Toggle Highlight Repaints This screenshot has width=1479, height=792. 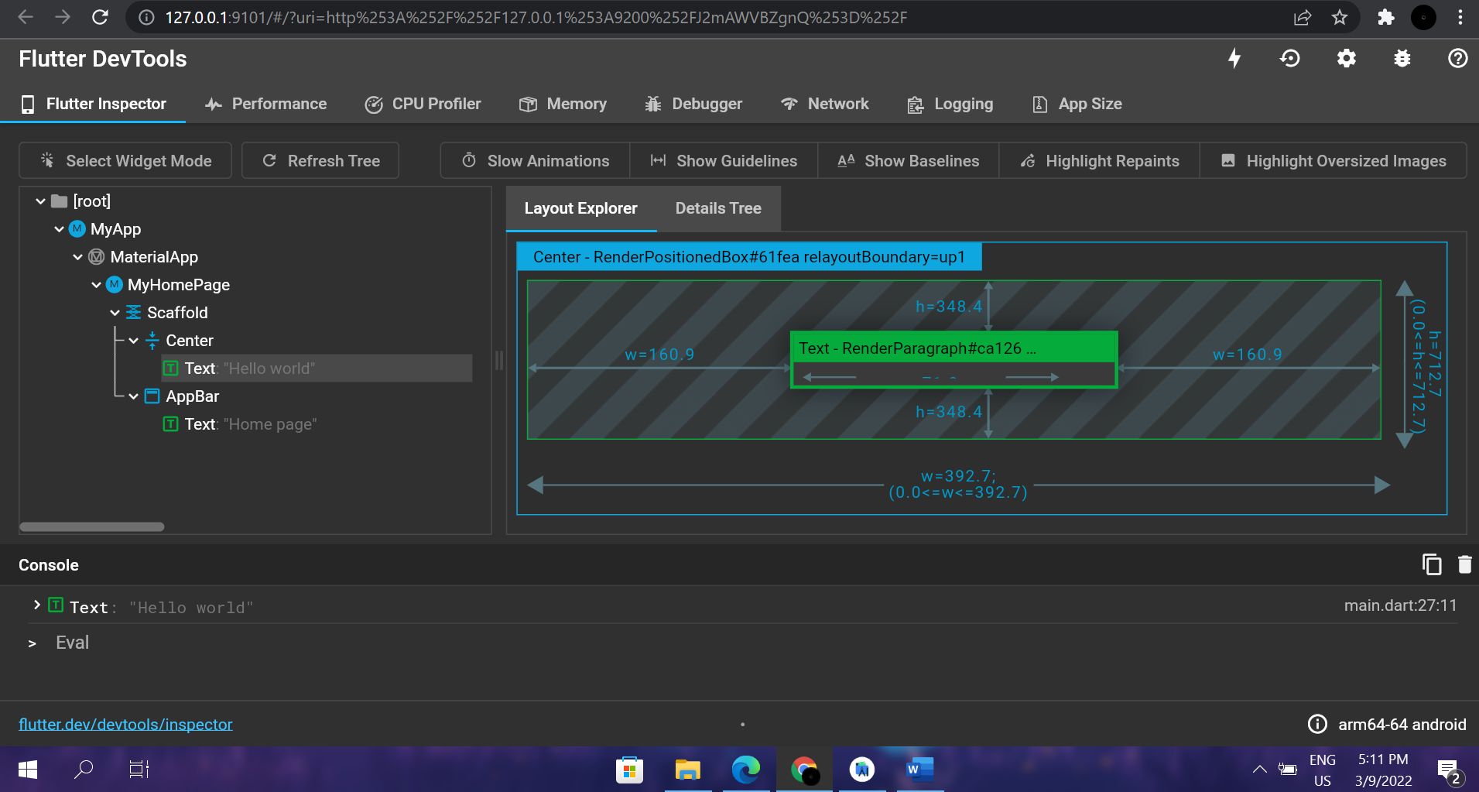[1100, 160]
